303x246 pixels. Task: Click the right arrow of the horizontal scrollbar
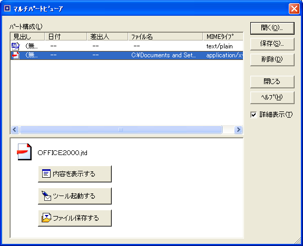coord(238,129)
